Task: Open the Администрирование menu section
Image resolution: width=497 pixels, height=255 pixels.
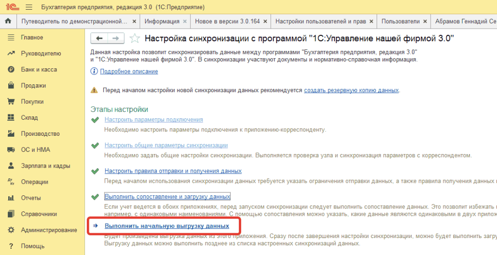Action: click(49, 230)
